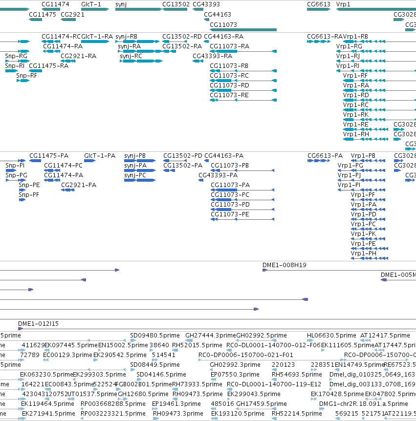
Task: Click the Snp-PI protein feature
Action: (11, 170)
